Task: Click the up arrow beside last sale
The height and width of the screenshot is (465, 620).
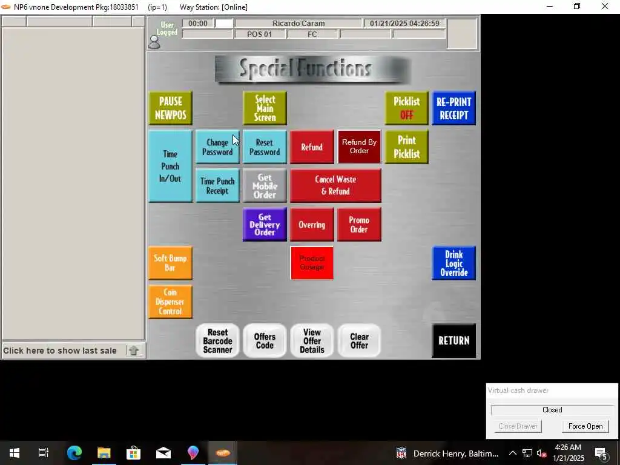Action: coord(134,351)
